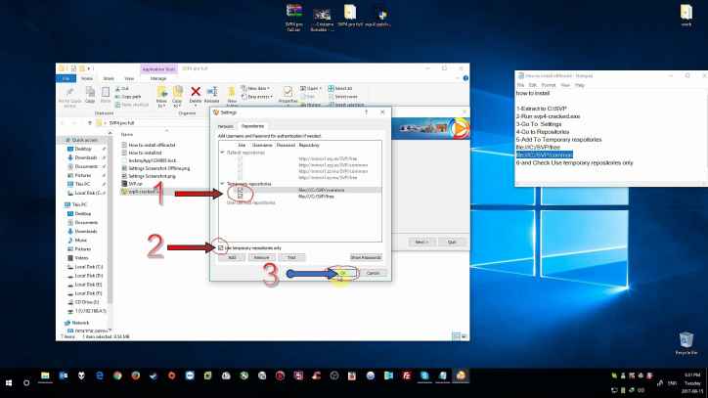Image resolution: width=708 pixels, height=398 pixels.
Task: Collapse the Default repositories group
Action: [221, 153]
